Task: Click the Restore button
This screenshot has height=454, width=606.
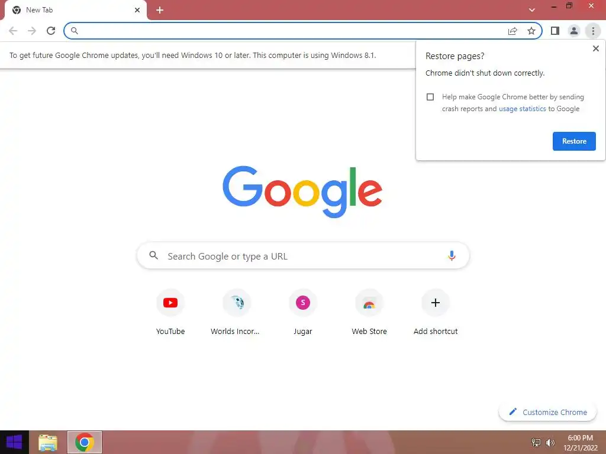Action: [574, 141]
